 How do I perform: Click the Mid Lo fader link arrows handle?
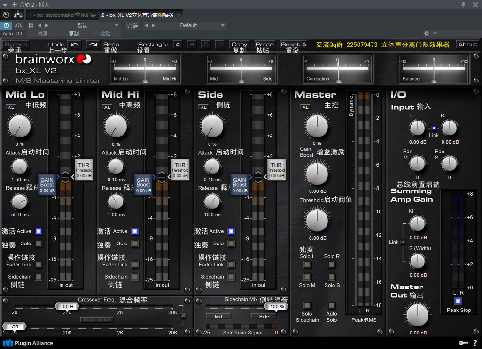pyautogui.click(x=65, y=177)
